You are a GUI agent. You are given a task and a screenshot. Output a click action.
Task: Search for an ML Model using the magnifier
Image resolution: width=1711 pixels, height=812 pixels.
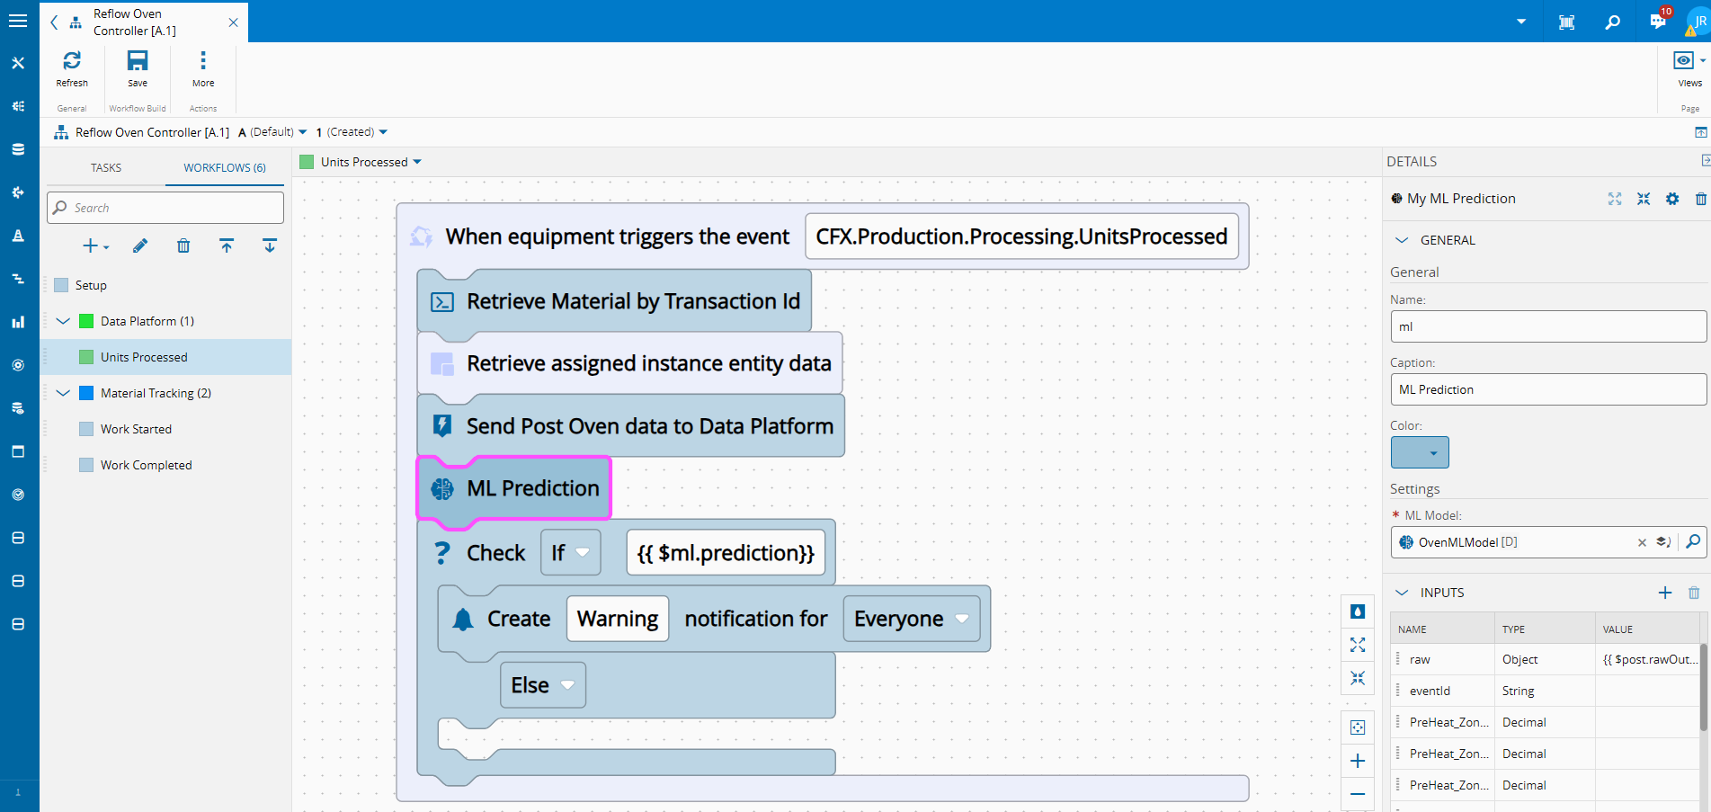pos(1692,541)
